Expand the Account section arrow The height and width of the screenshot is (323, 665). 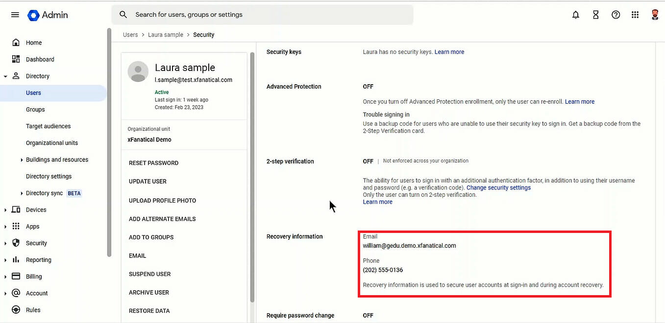5,293
